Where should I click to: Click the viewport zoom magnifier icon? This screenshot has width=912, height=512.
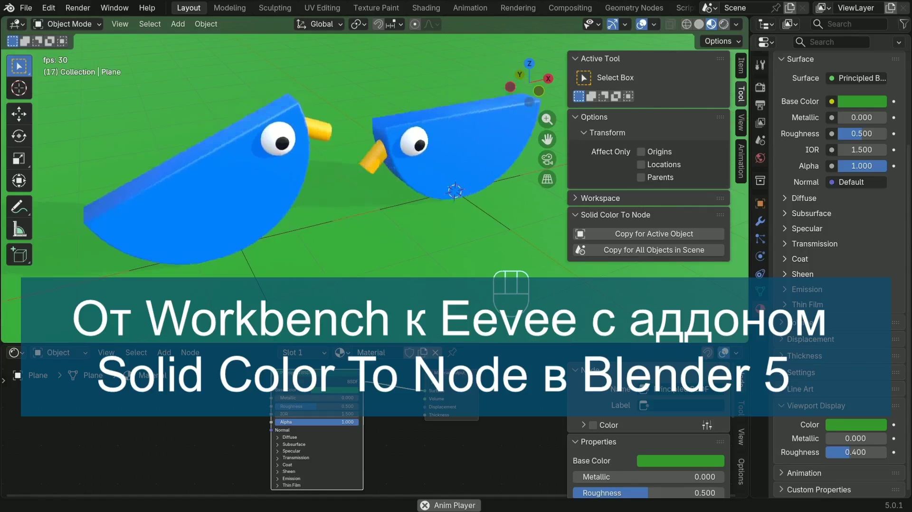[547, 119]
